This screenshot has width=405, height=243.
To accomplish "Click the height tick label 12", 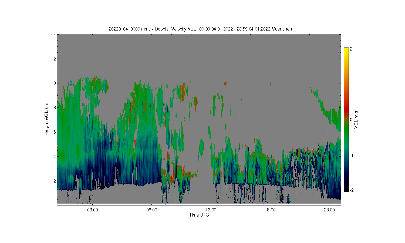I will [53, 59].
